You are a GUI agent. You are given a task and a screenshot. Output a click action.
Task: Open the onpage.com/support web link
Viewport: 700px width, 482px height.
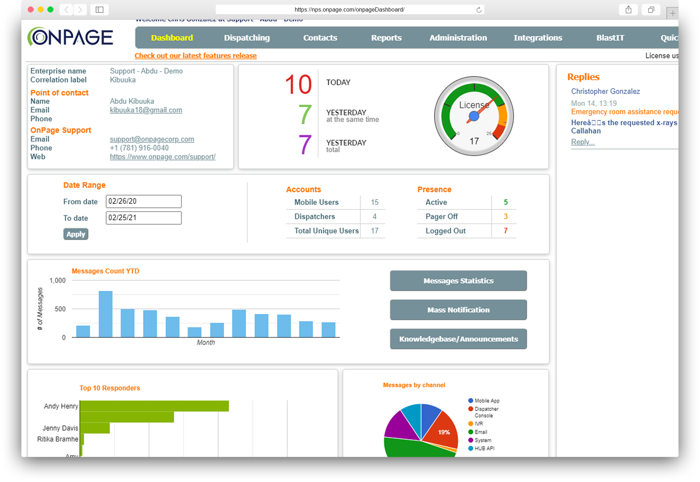(x=163, y=157)
